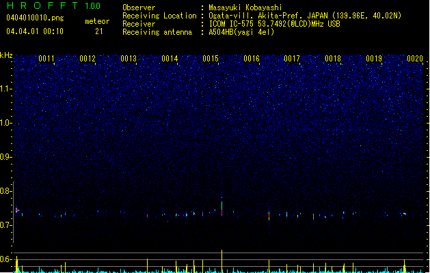This screenshot has height=273, width=430.
Task: Click the tall meteor echo just after 0015
Action: 222,207
